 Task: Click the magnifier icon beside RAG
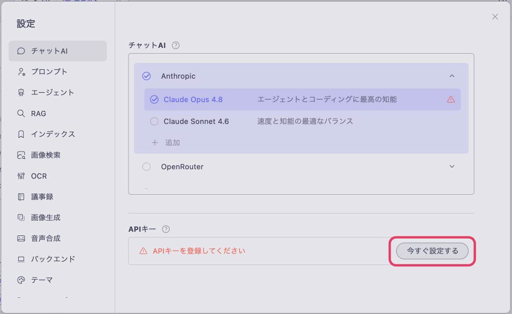[x=21, y=114]
